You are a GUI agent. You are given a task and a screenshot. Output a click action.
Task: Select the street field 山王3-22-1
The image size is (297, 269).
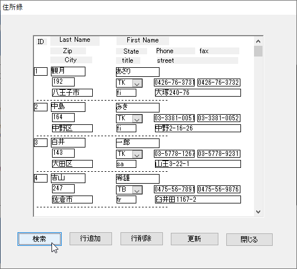(x=198, y=164)
